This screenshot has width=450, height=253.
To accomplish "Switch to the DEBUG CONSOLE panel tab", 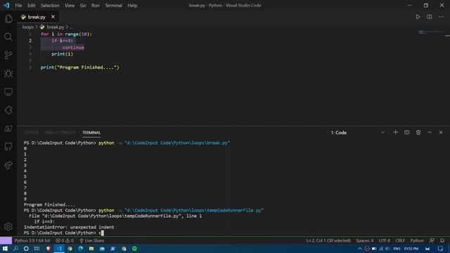I will coord(60,133).
